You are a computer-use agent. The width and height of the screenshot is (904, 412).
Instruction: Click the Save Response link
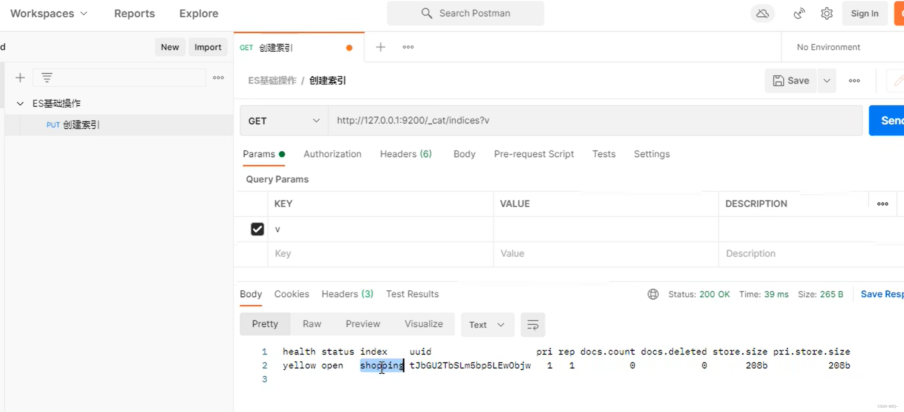click(882, 294)
